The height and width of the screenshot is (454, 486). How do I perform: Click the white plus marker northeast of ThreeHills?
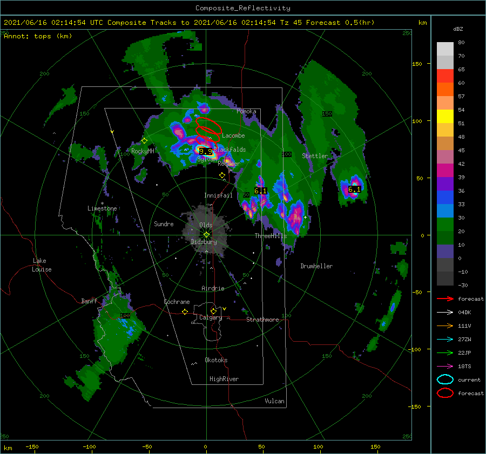305,217
